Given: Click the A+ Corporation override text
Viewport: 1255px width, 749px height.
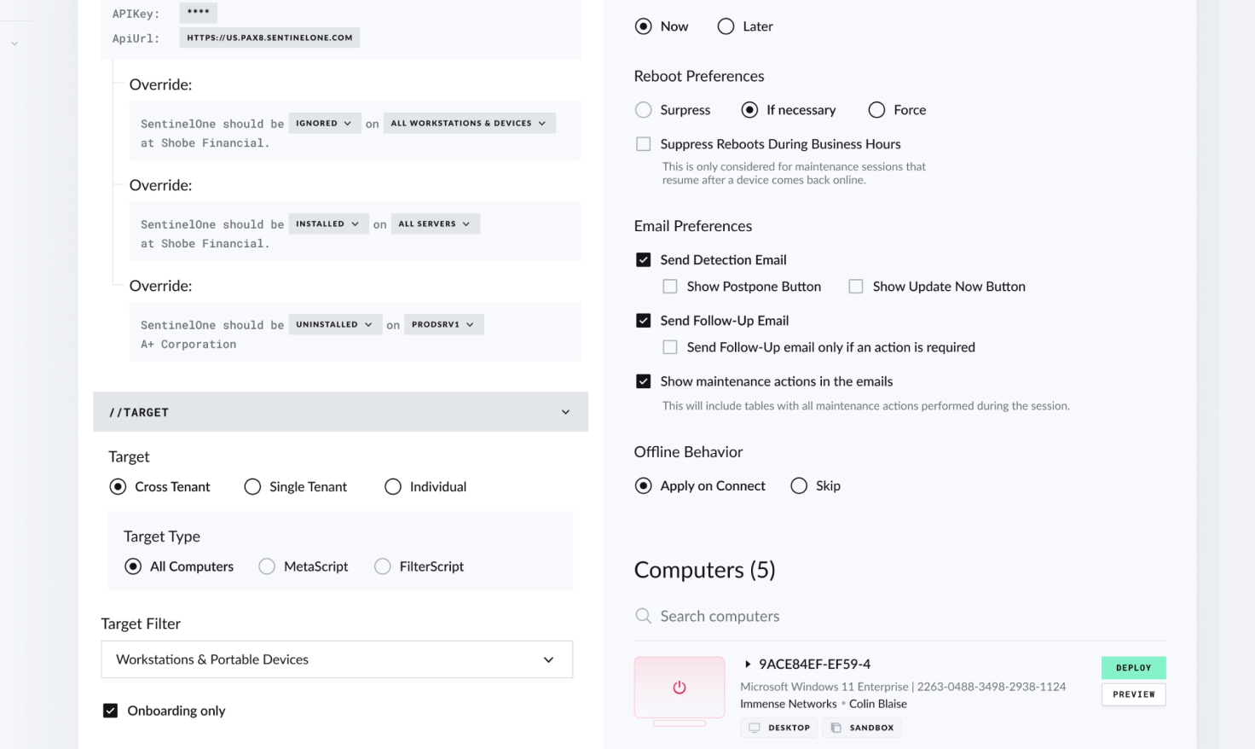Looking at the screenshot, I should pos(188,345).
